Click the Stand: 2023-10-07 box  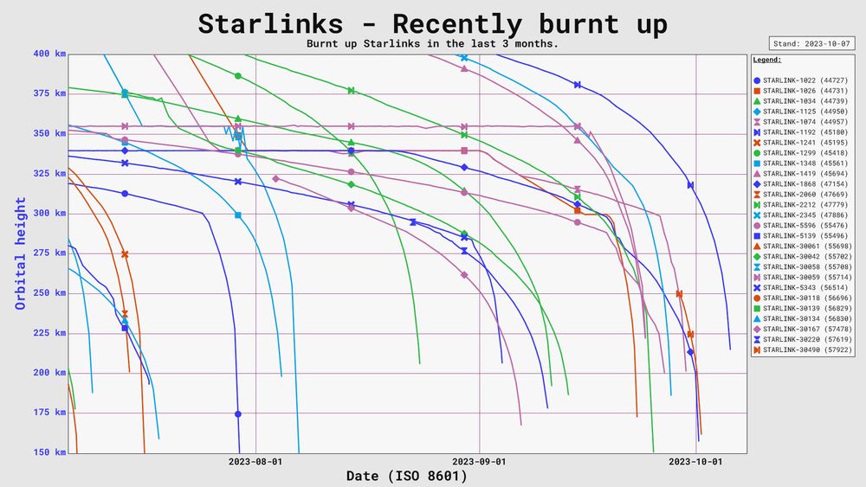click(812, 43)
